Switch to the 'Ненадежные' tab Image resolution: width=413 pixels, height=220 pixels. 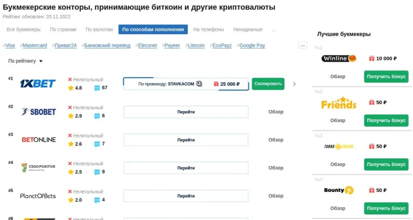pyautogui.click(x=248, y=30)
